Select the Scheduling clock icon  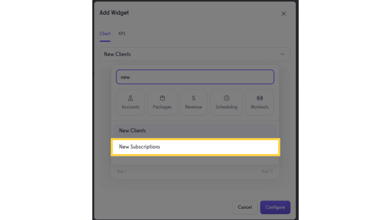pyautogui.click(x=226, y=102)
